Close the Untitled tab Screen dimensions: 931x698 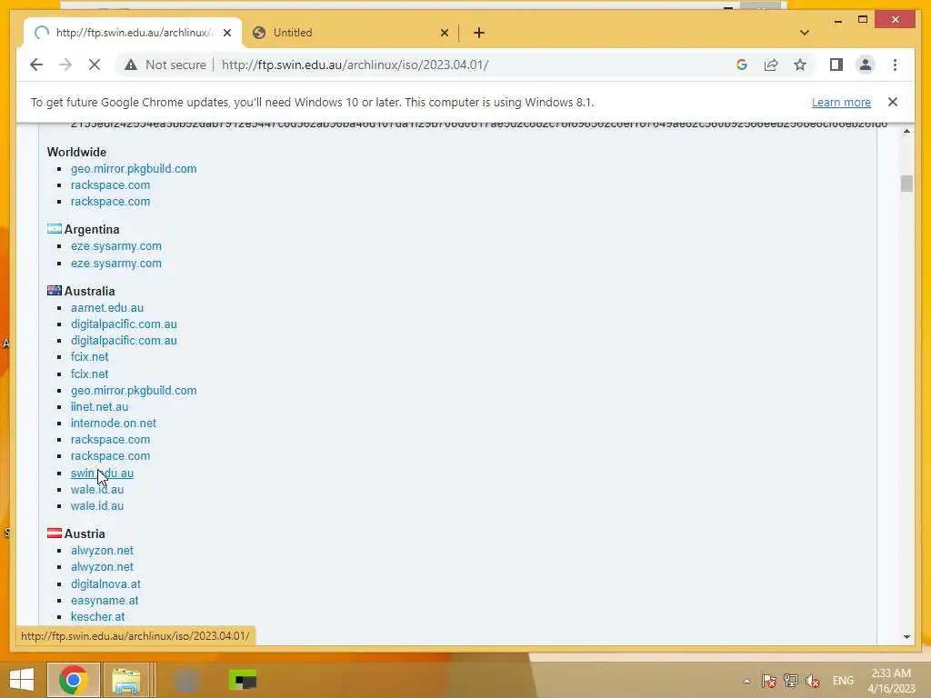point(444,33)
